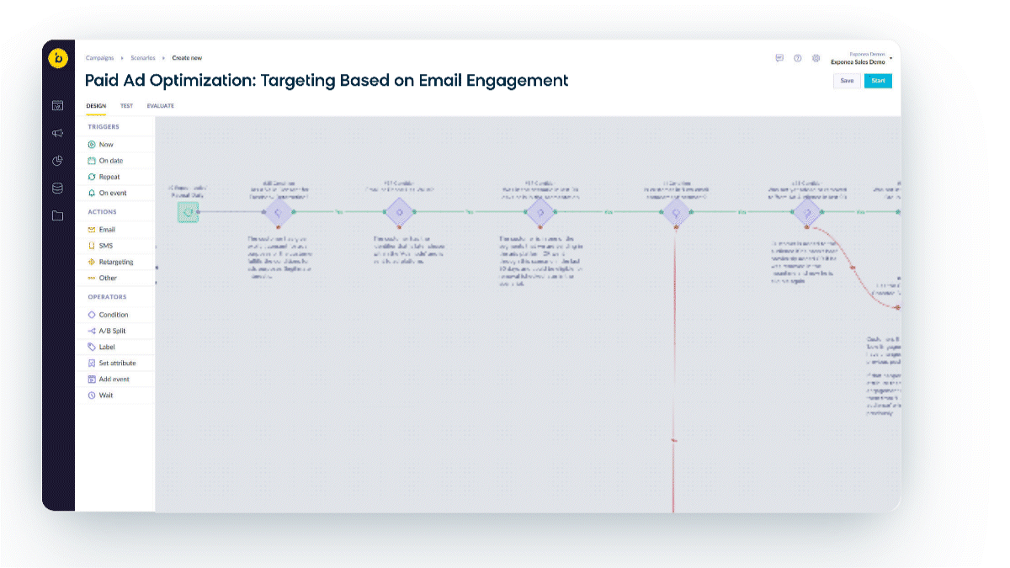The image size is (1010, 568).
Task: Open the Analytics pie chart icon
Action: pyautogui.click(x=58, y=161)
